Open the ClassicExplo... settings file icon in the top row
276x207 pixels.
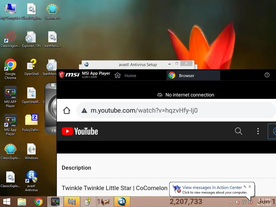point(31,11)
